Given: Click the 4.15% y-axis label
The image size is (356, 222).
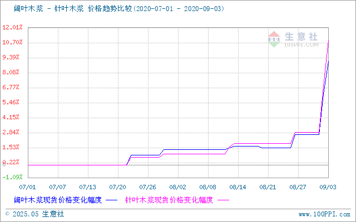Looking at the screenshot, I should click(x=11, y=117).
